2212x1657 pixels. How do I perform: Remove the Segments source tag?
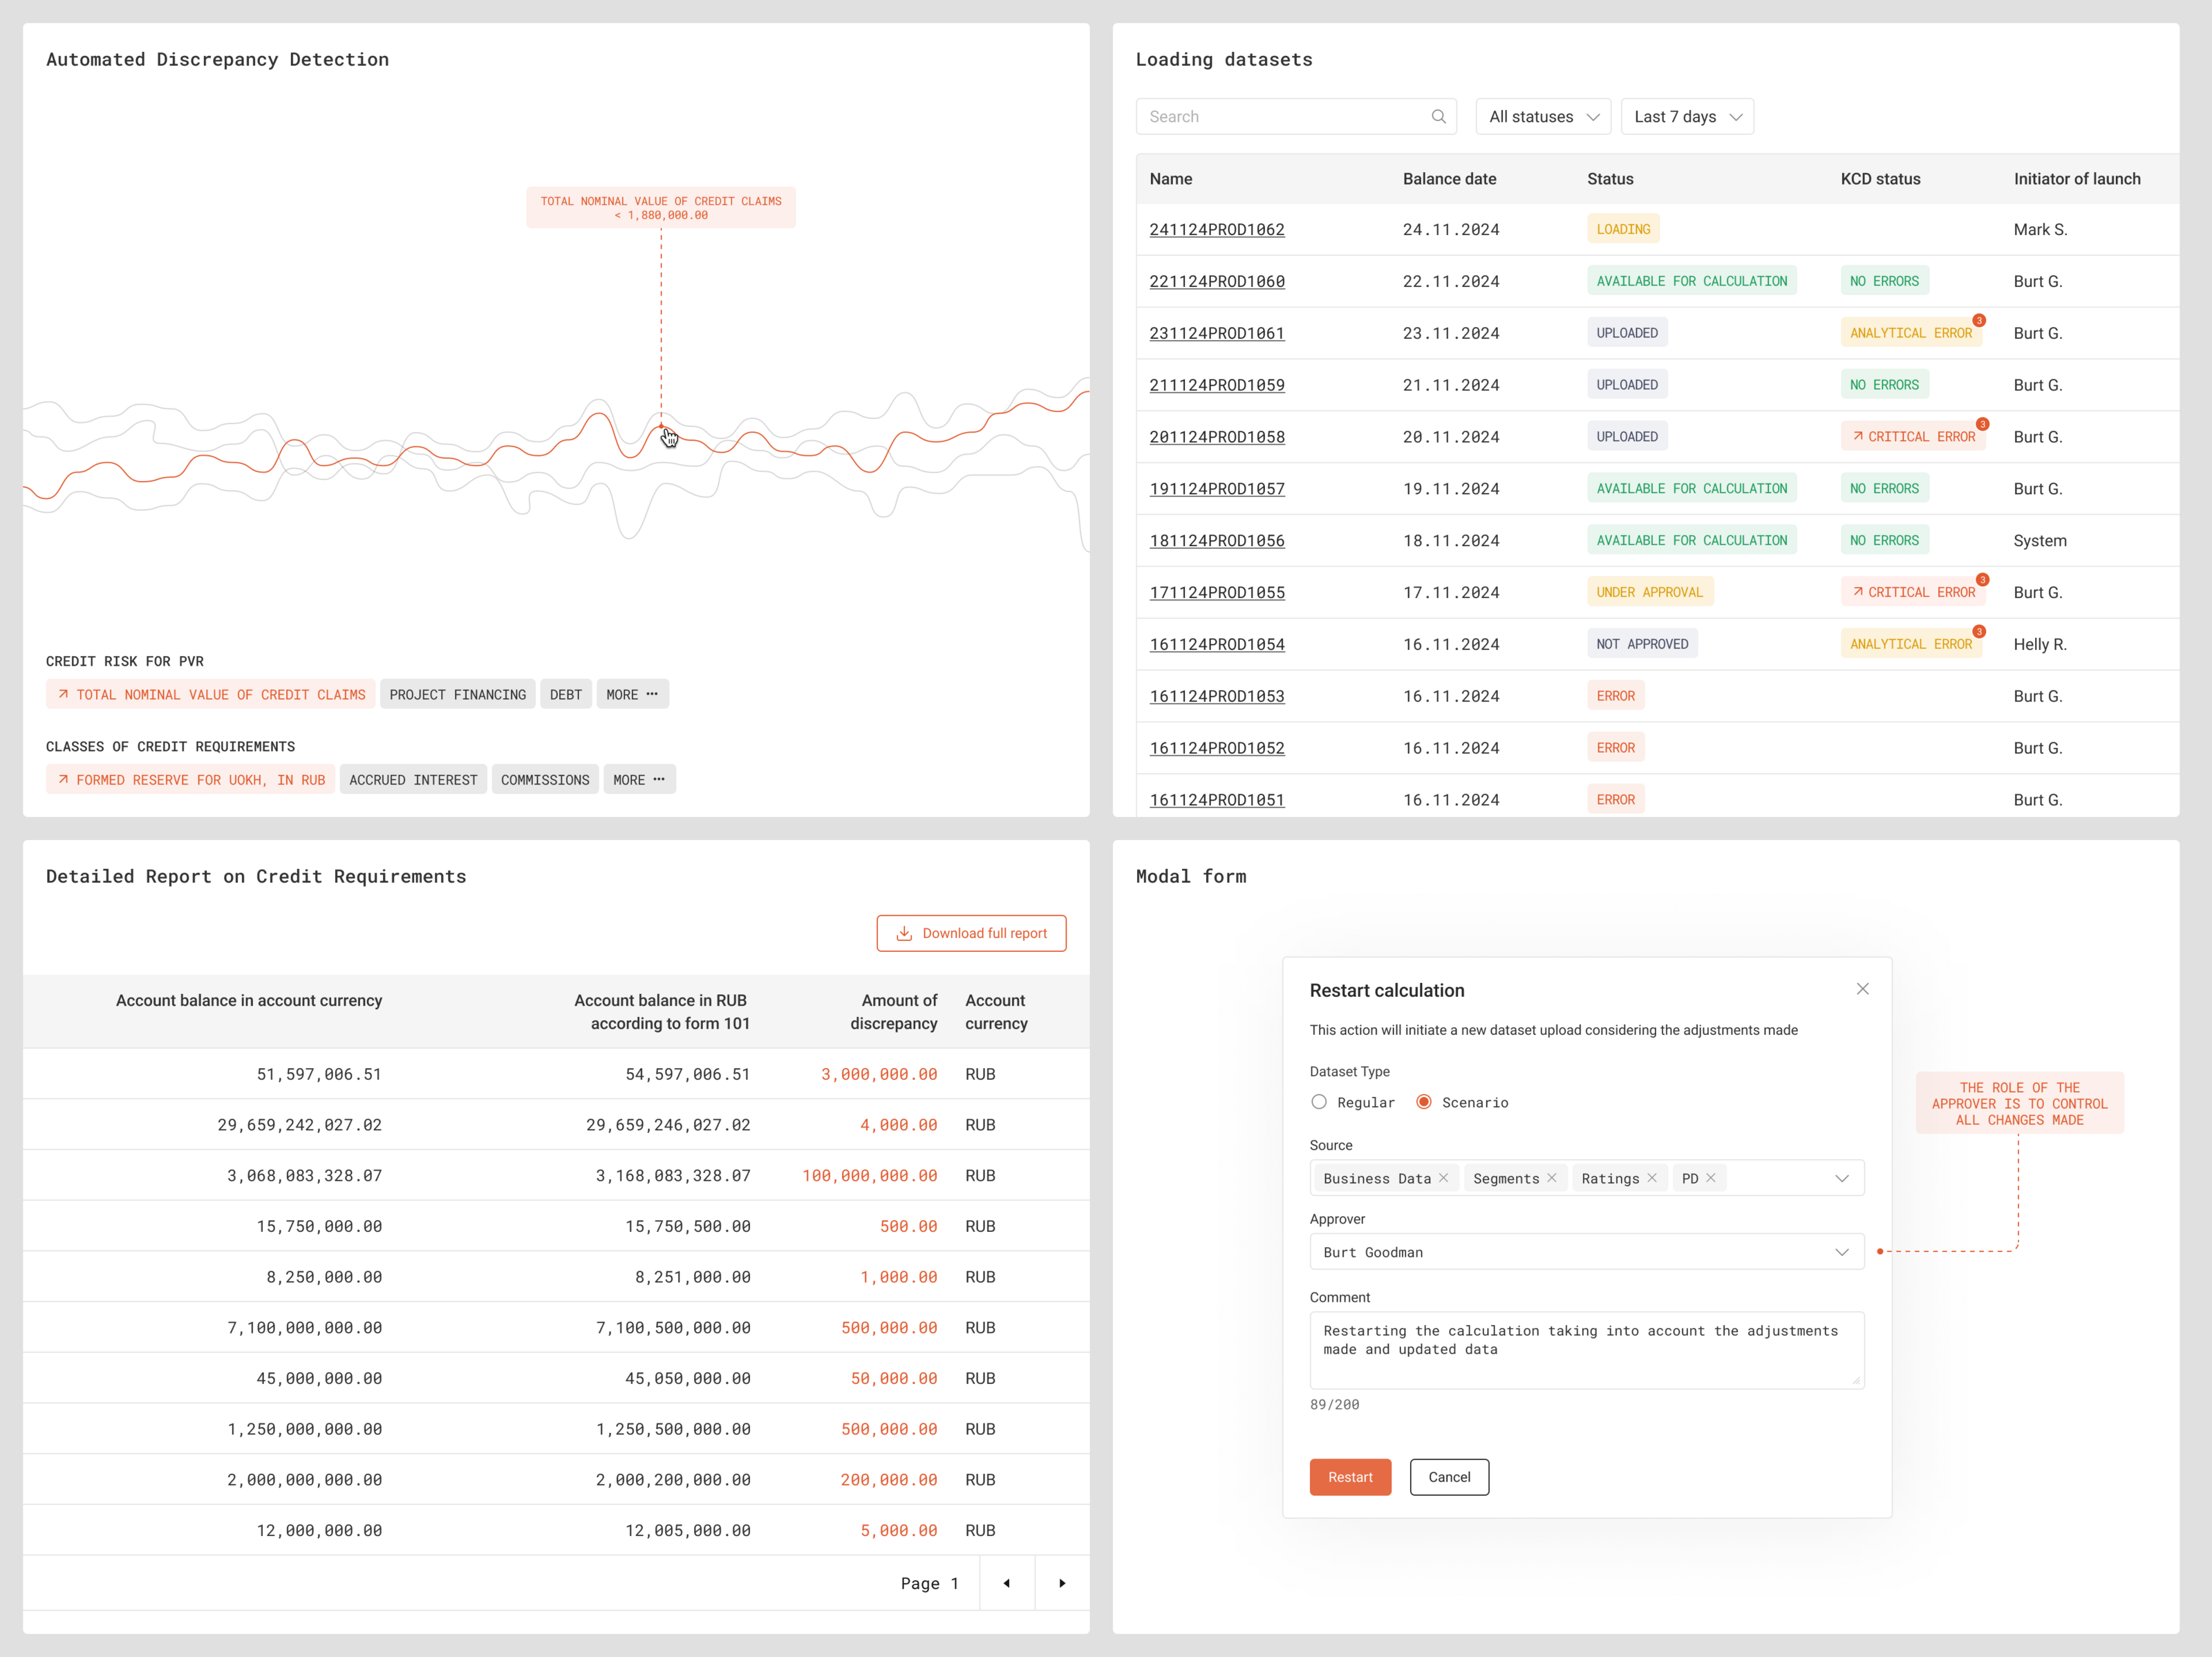1551,1178
